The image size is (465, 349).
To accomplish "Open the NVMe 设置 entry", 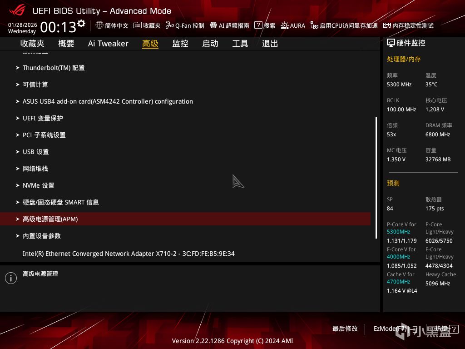I will pyautogui.click(x=39, y=185).
